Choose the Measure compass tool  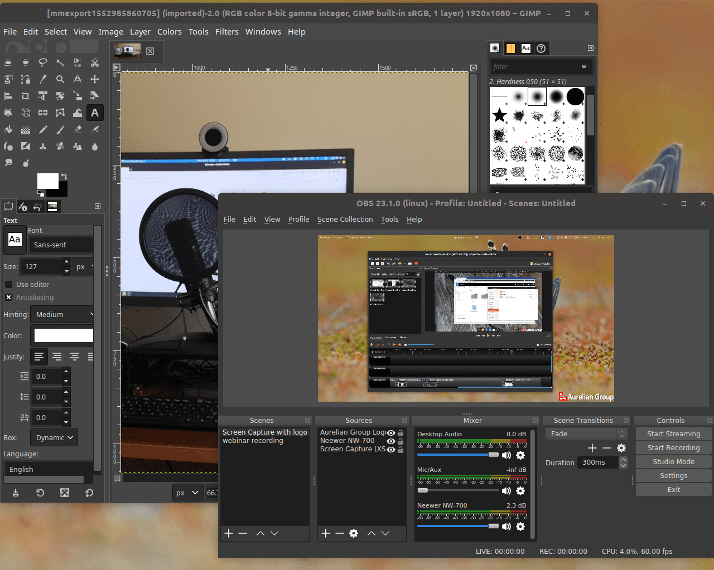tap(78, 79)
